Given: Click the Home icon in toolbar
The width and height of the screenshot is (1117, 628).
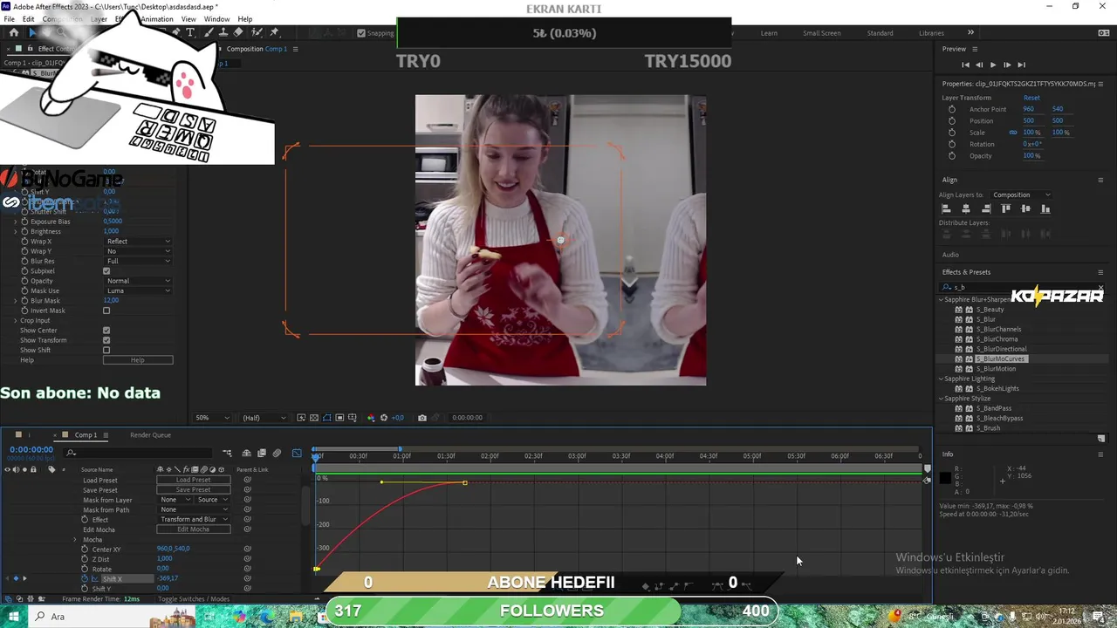Looking at the screenshot, I should tap(13, 32).
